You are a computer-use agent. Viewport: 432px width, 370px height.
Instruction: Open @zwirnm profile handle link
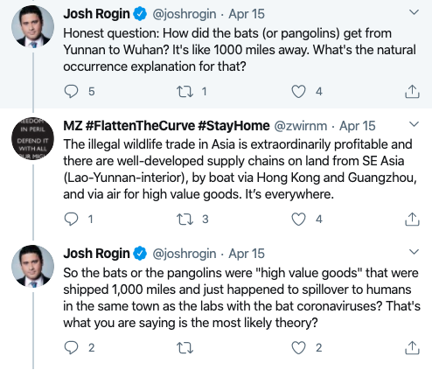[301, 126]
